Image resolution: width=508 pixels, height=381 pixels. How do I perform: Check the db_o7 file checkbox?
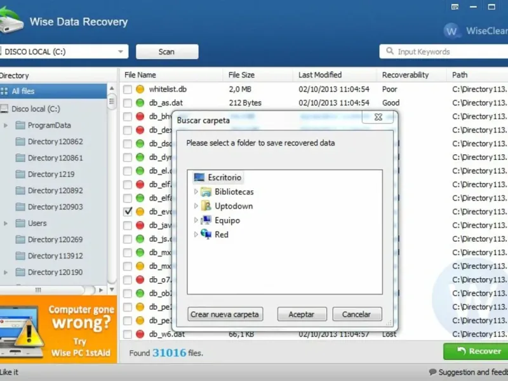point(128,279)
